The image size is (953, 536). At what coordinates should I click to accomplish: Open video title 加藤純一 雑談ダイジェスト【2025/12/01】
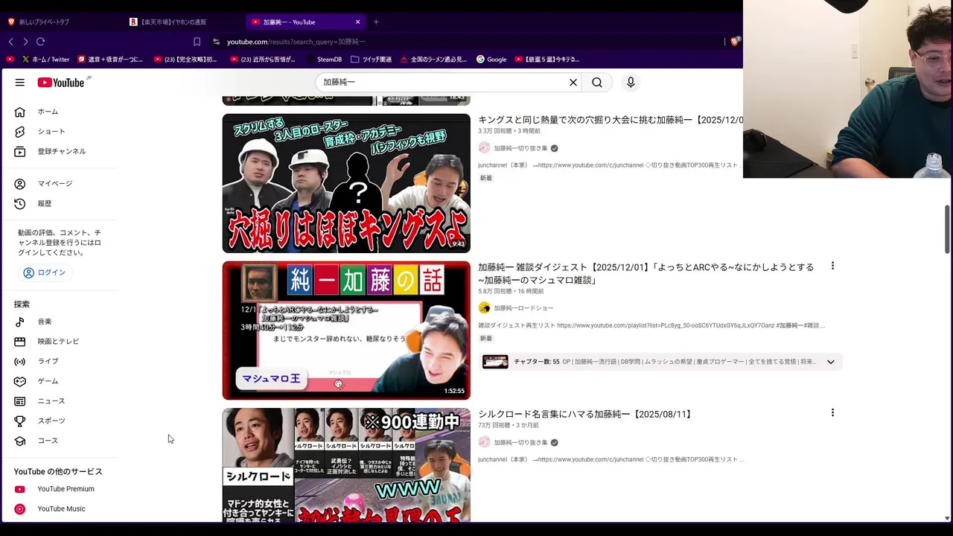coord(646,273)
